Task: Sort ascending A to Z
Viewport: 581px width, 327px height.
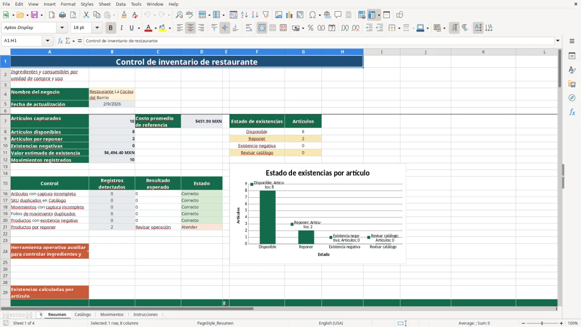Action: 244,15
